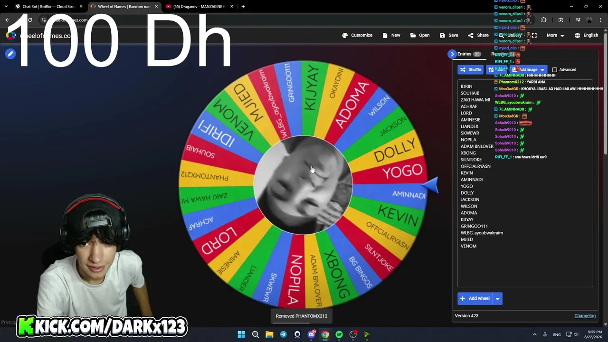Click Add wheel button
The image size is (608, 342).
tap(475, 298)
